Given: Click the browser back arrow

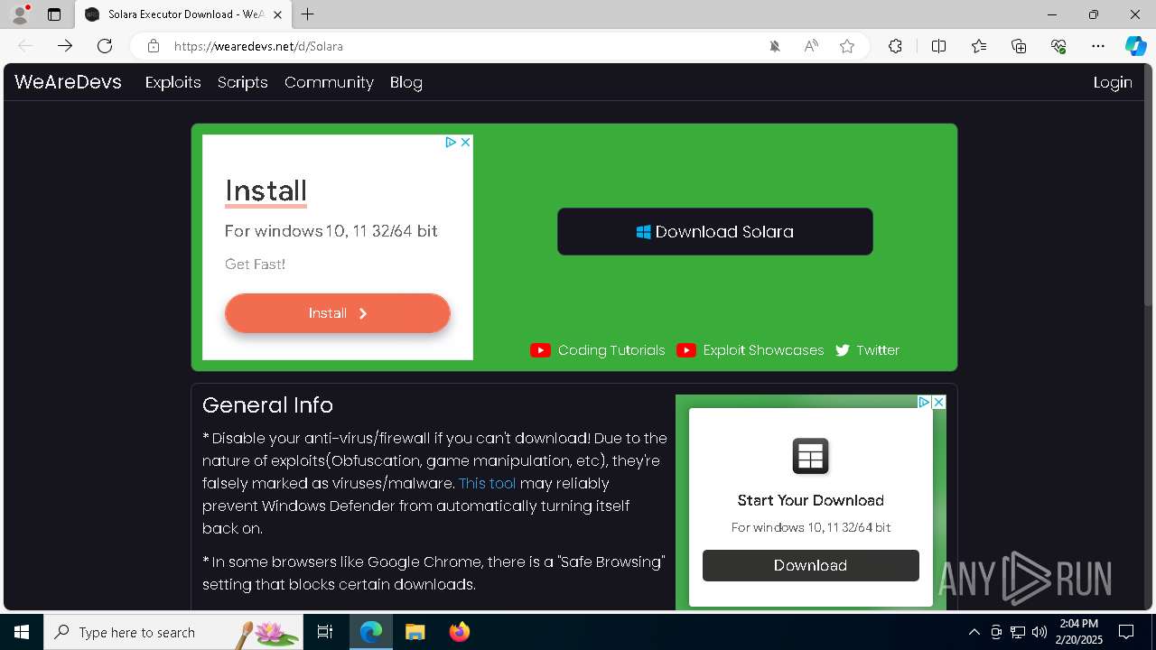Looking at the screenshot, I should pyautogui.click(x=25, y=46).
